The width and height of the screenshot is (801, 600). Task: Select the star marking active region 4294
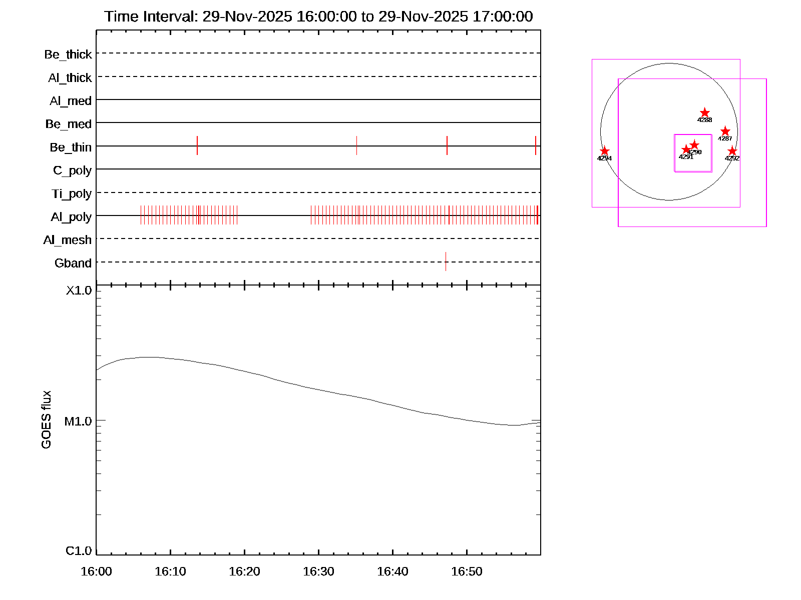(604, 151)
